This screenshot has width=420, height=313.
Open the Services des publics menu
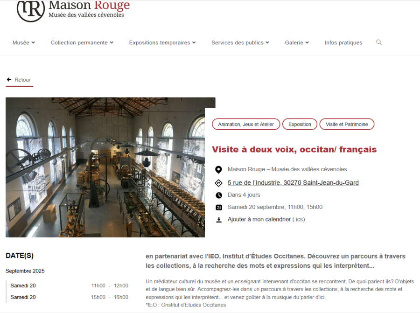coord(240,42)
